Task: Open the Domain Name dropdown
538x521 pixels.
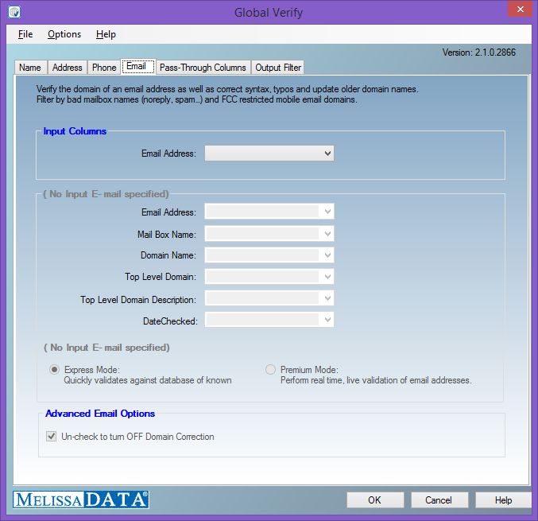Action: coord(269,255)
